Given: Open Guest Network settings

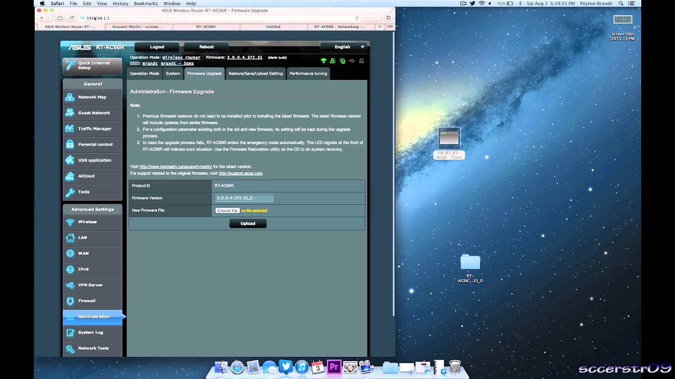Looking at the screenshot, I should coord(92,113).
